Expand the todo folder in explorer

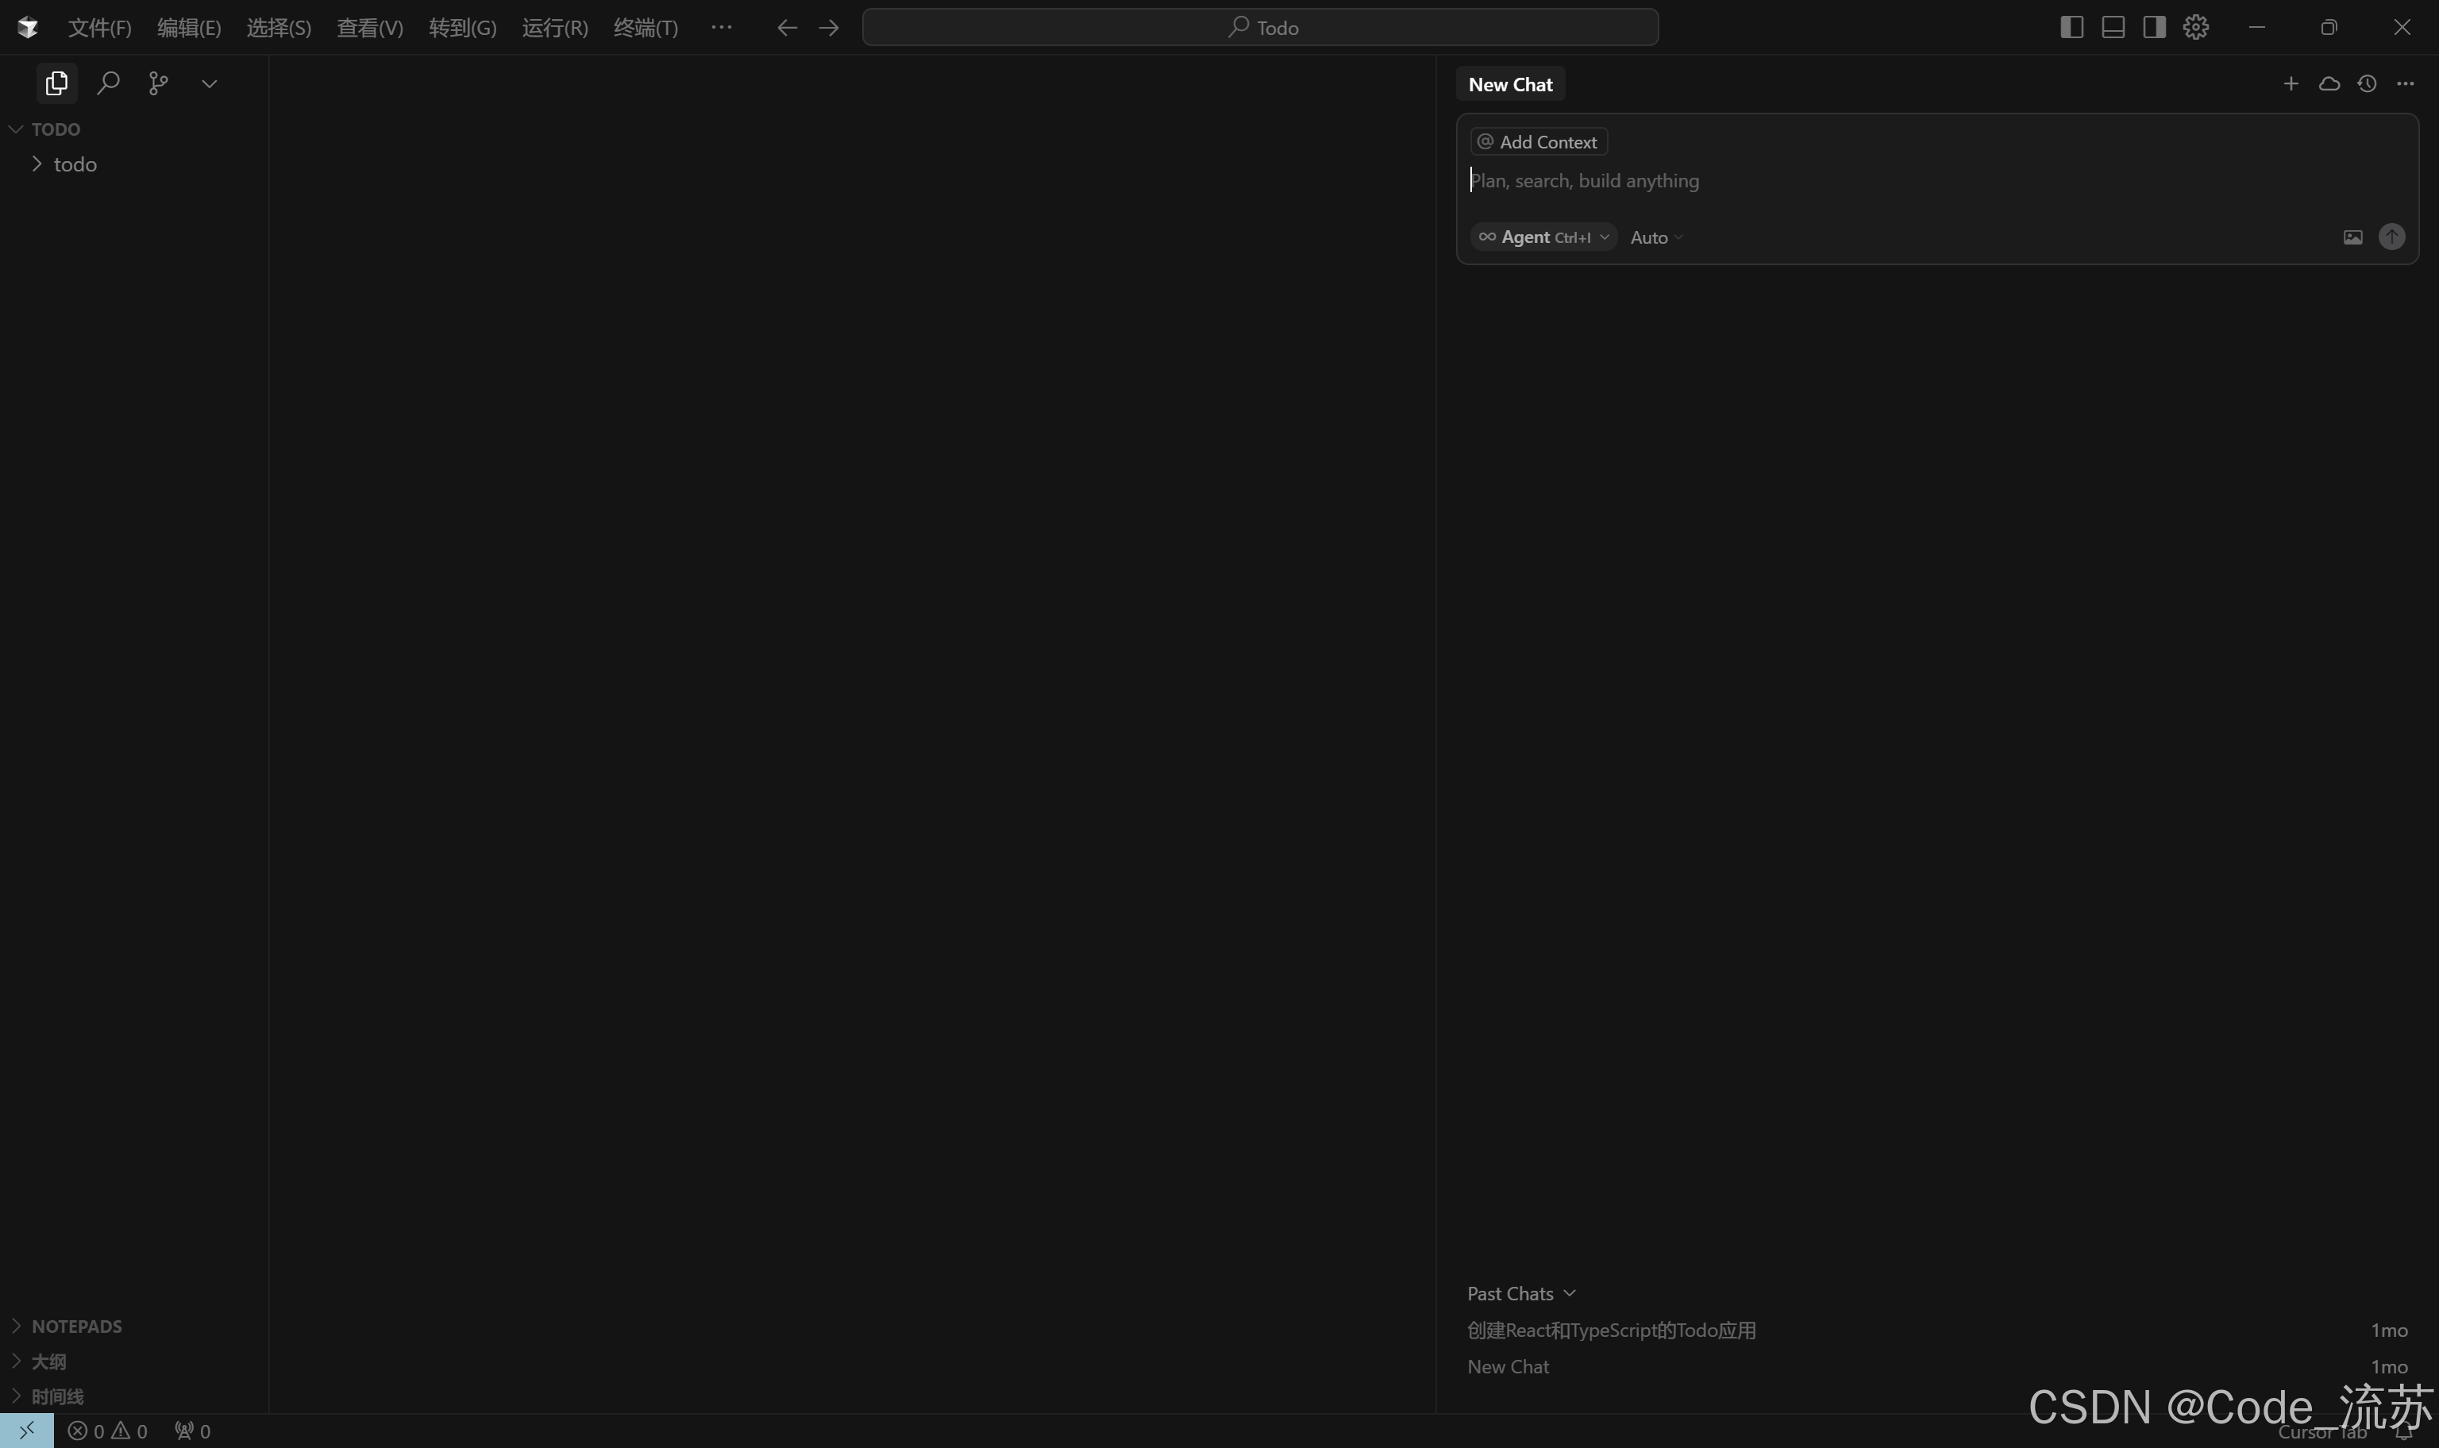tap(74, 164)
